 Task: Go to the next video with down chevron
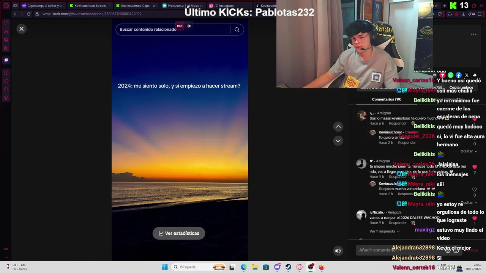(x=338, y=141)
